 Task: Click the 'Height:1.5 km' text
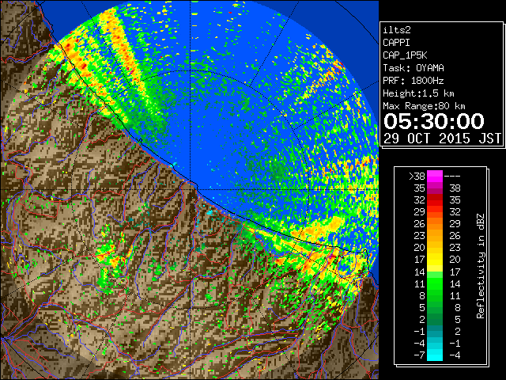pos(418,93)
